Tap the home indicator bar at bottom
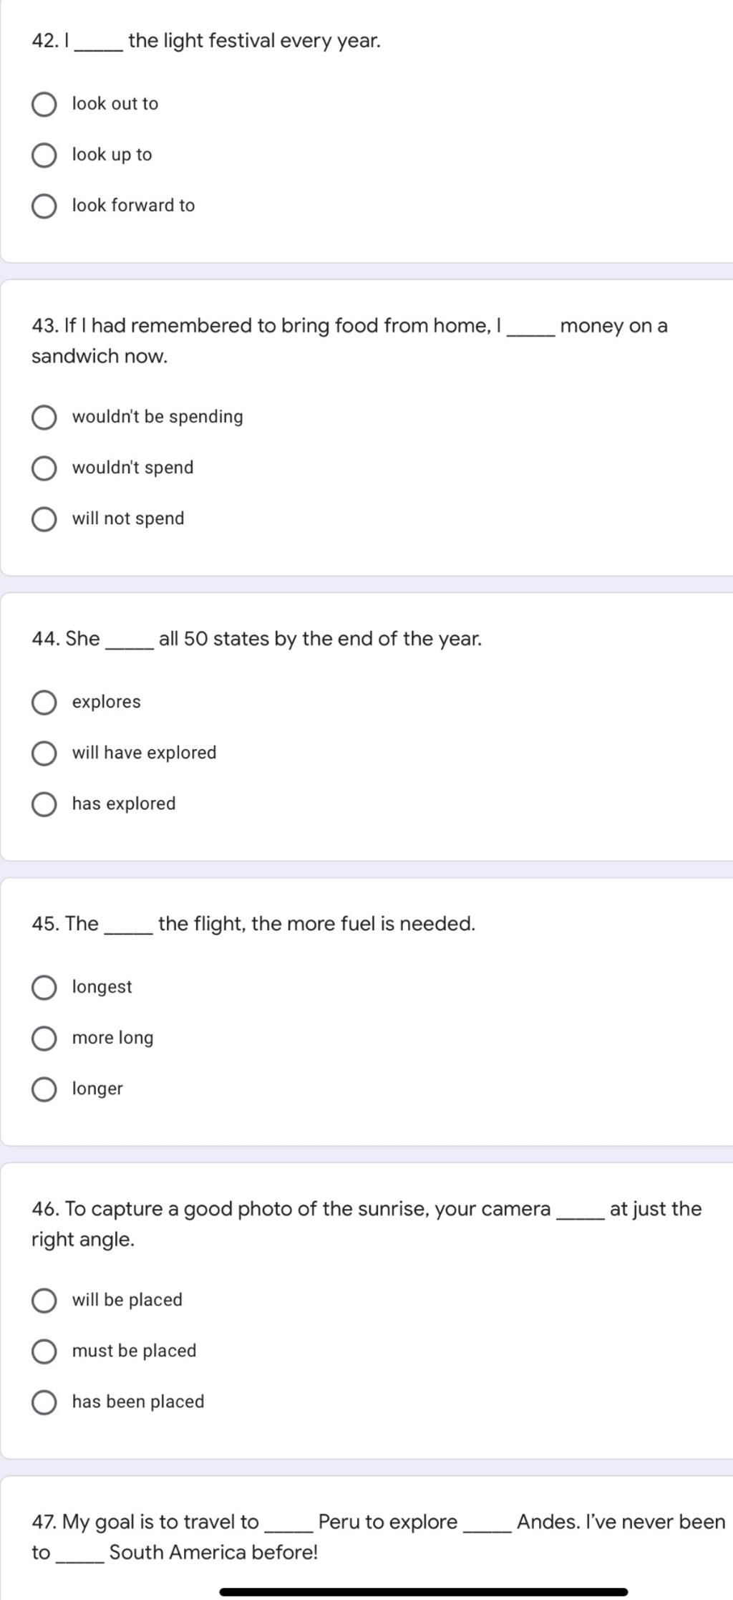The image size is (733, 1600). 424,1591
